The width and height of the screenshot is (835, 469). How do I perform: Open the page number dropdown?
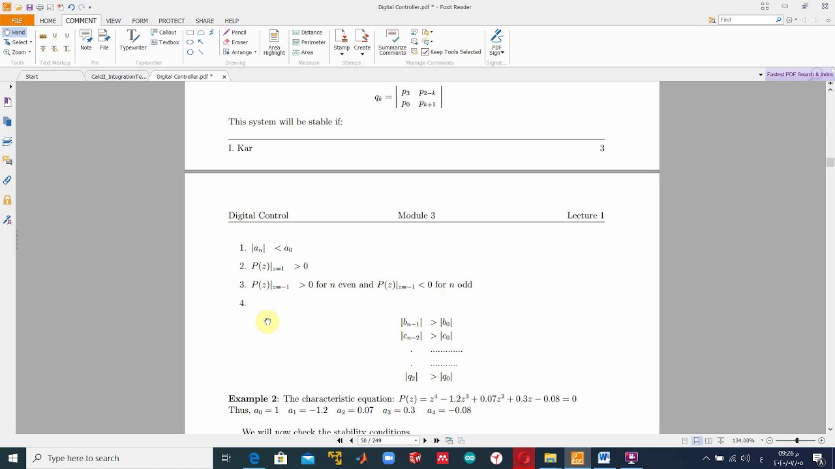416,441
